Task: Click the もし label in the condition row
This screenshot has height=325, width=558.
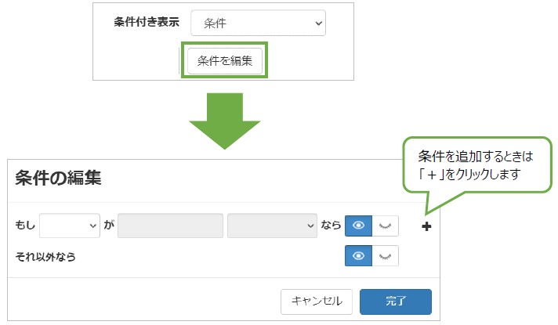Action: (25, 225)
